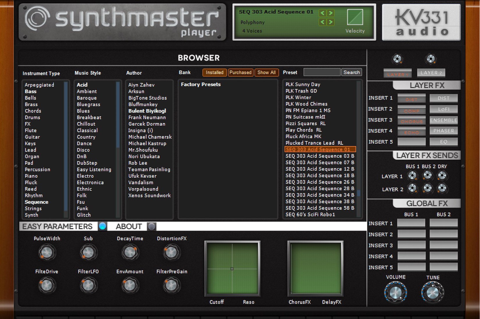Switch to About tab
This screenshot has height=319, width=480.
tap(152, 226)
